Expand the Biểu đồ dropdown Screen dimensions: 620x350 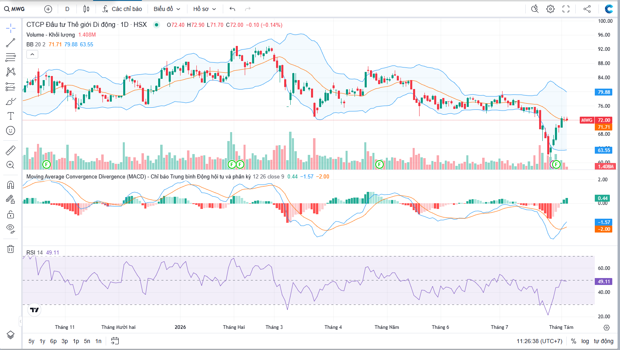click(x=167, y=9)
